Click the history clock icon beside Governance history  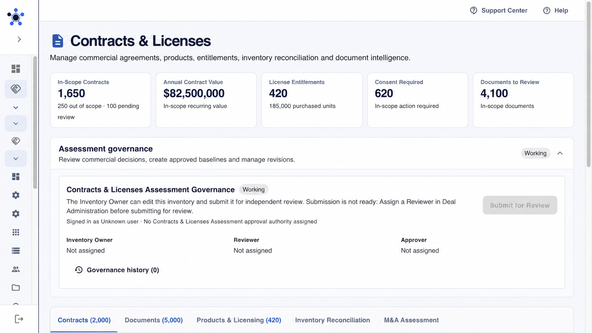[79, 270]
